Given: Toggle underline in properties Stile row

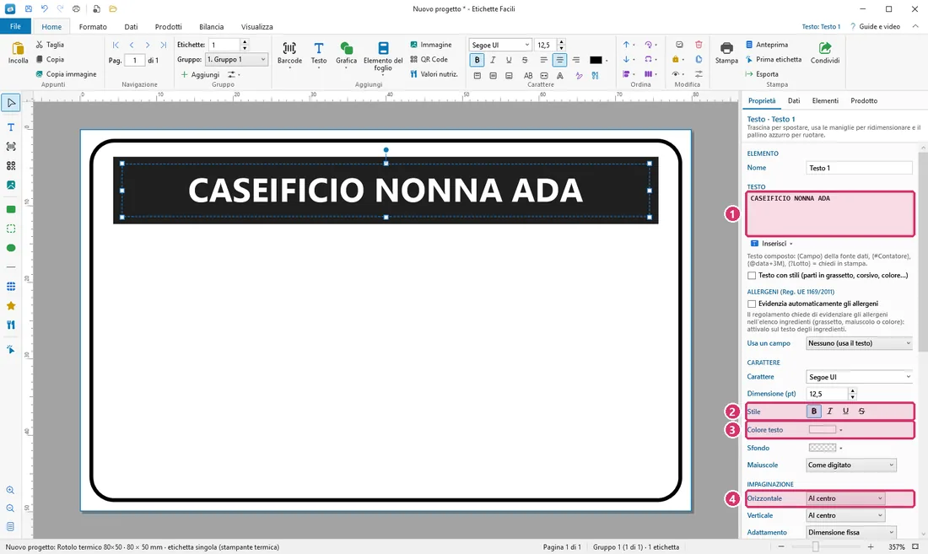Looking at the screenshot, I should [845, 411].
